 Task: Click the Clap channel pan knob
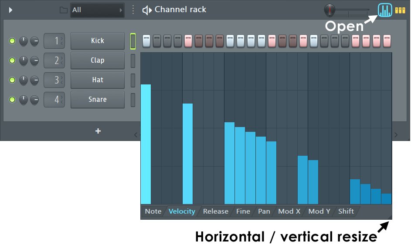coord(24,60)
